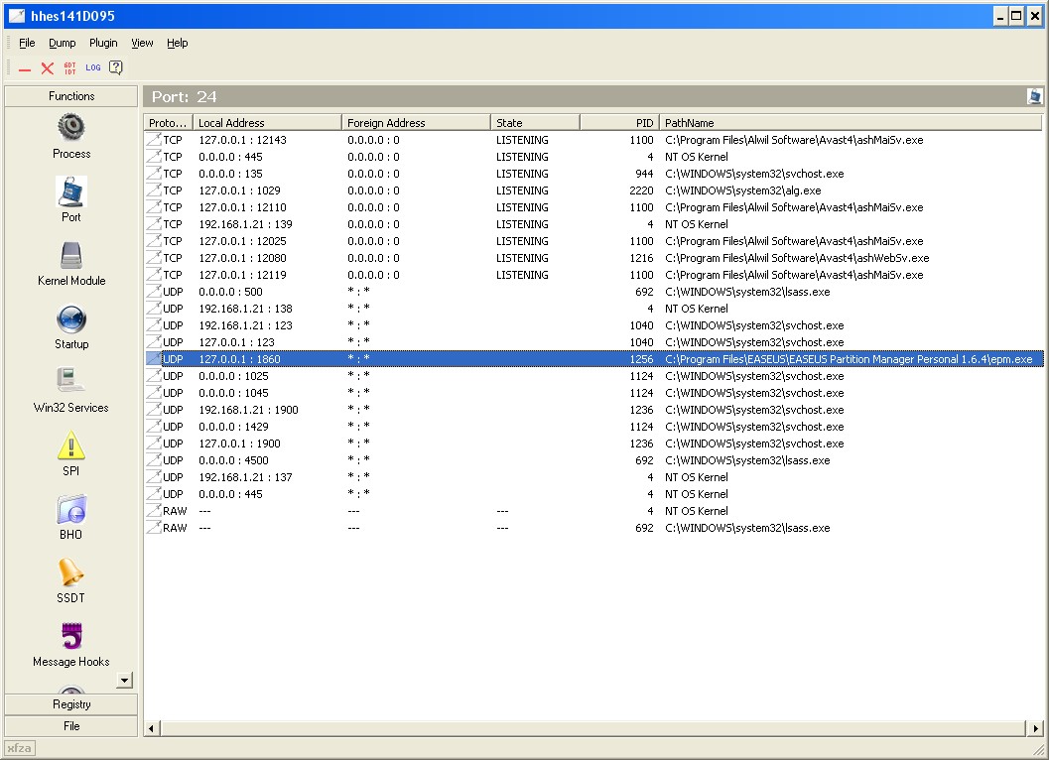Click the xfza status bar label
The image size is (1049, 760).
click(20, 748)
